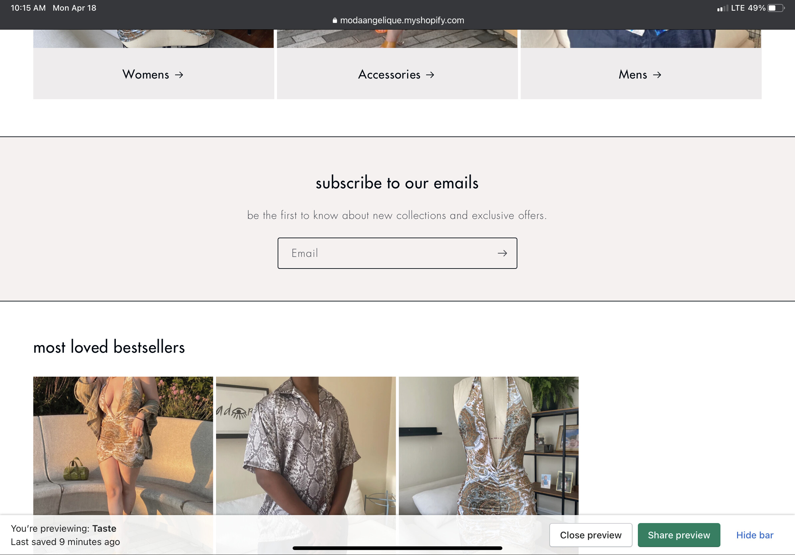The width and height of the screenshot is (795, 555).
Task: Click the arrow beside Accessories
Action: (430, 75)
